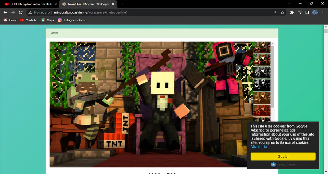Select the second filter thumbnail variant
328x174 pixels.
coord(262,59)
